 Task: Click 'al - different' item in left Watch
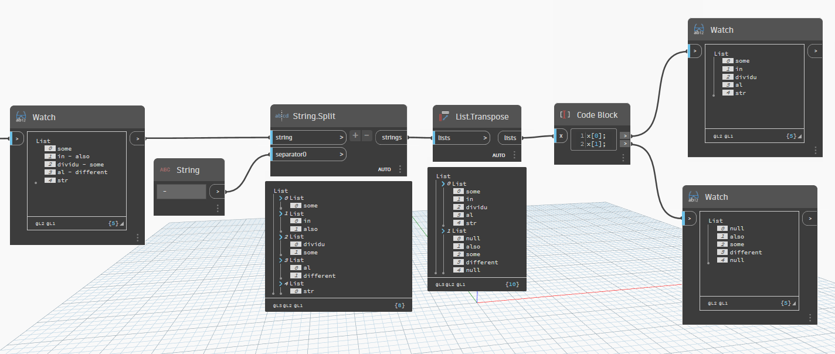click(x=82, y=172)
